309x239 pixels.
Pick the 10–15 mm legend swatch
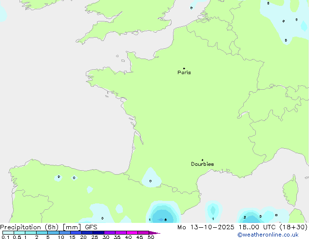coord(64,233)
